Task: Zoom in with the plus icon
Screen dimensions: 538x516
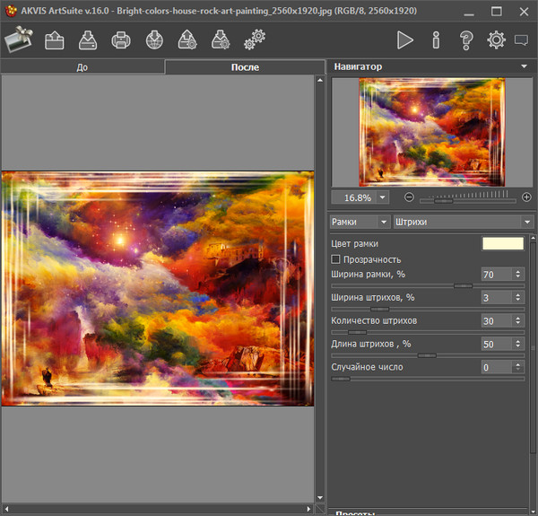Action: 526,197
